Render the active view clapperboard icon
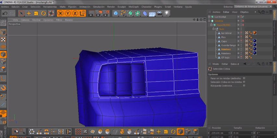This screenshot has height=138, width=277. 91,13
